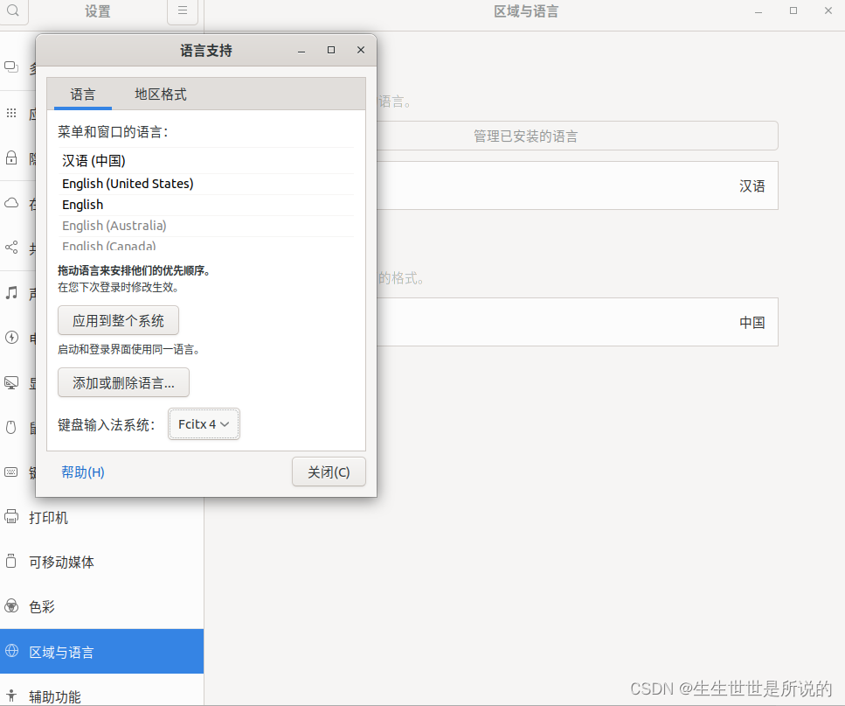The height and width of the screenshot is (706, 845).
Task: Open the 共享 (Sharing) settings icon
Action: coord(11,248)
